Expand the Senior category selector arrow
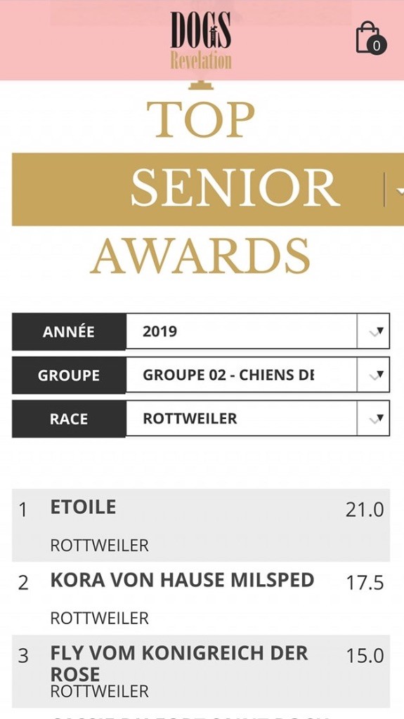Viewport: 404px width, 719px height. pos(395,190)
